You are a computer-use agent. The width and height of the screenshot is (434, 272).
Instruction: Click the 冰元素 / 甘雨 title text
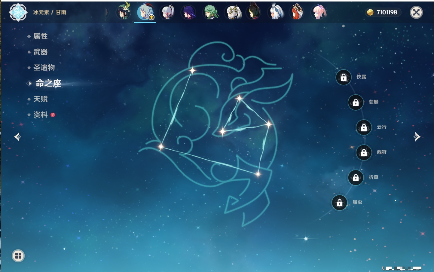50,12
